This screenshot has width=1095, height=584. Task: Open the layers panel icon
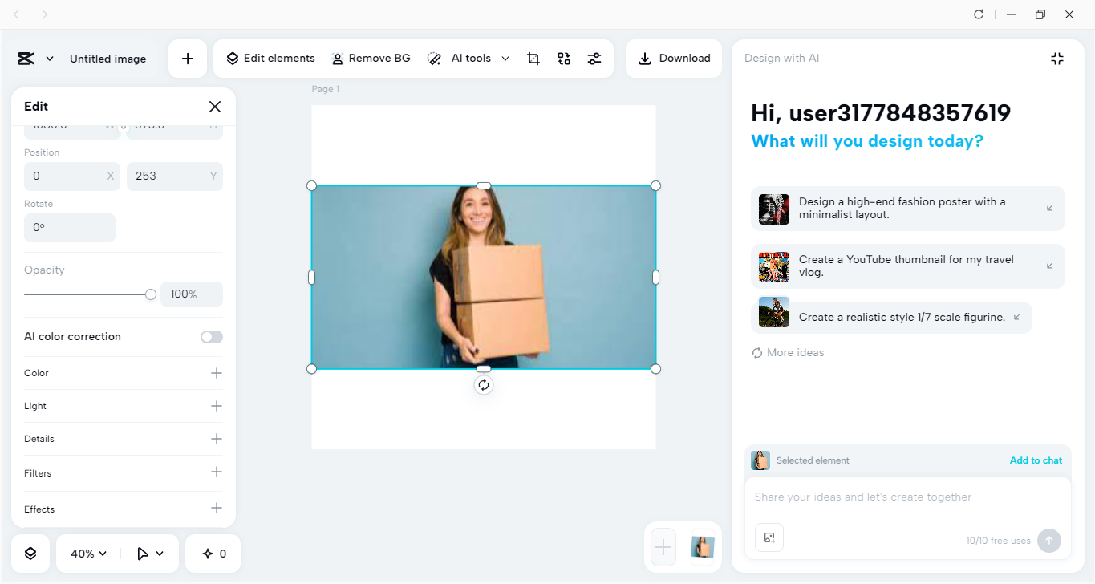30,554
